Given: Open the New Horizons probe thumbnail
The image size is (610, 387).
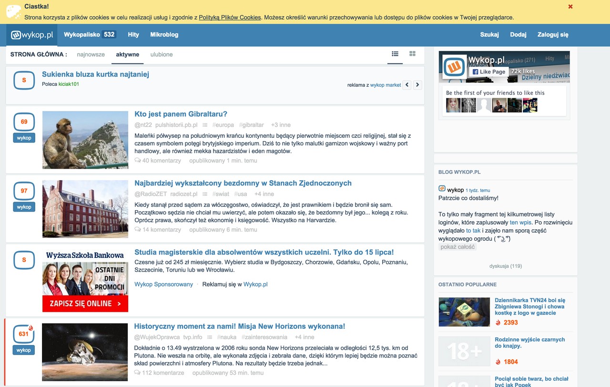Looking at the screenshot, I should tap(85, 352).
